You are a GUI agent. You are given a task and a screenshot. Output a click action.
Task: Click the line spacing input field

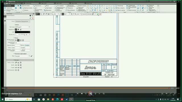point(22,43)
